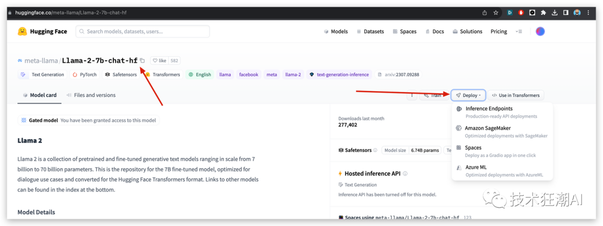The image size is (603, 226).
Task: Collapse the Deploy dropdown
Action: point(468,95)
